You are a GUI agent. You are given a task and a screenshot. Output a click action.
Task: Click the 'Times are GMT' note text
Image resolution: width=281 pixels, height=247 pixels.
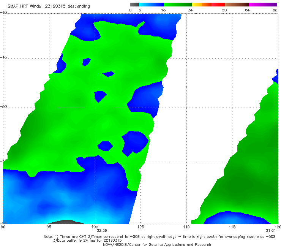(73, 237)
